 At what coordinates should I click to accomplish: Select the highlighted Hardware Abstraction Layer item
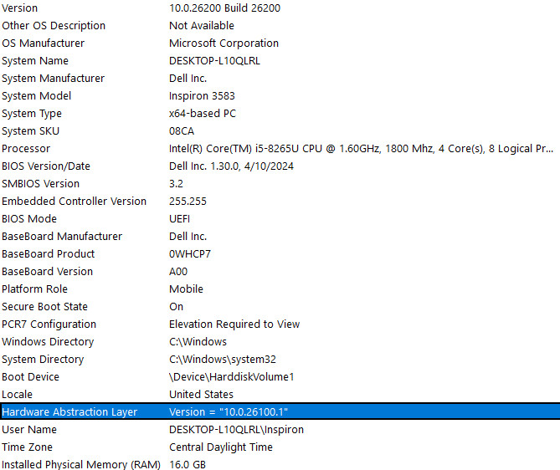click(69, 411)
